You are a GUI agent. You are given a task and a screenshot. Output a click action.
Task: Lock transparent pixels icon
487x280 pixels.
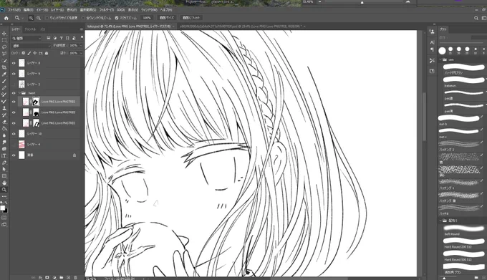click(x=24, y=53)
